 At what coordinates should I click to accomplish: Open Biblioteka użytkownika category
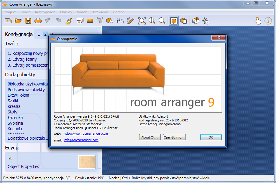click(28, 84)
